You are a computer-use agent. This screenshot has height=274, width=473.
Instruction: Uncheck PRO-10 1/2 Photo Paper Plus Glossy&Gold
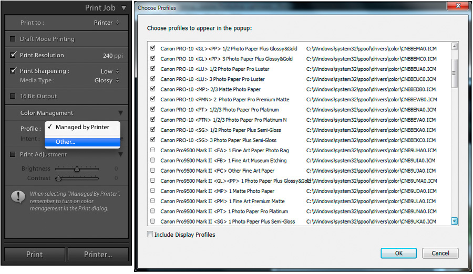click(152, 48)
